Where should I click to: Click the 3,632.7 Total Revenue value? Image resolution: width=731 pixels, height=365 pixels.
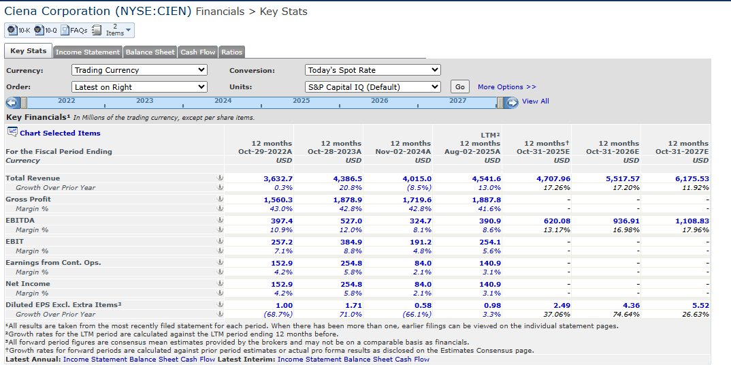[278, 178]
